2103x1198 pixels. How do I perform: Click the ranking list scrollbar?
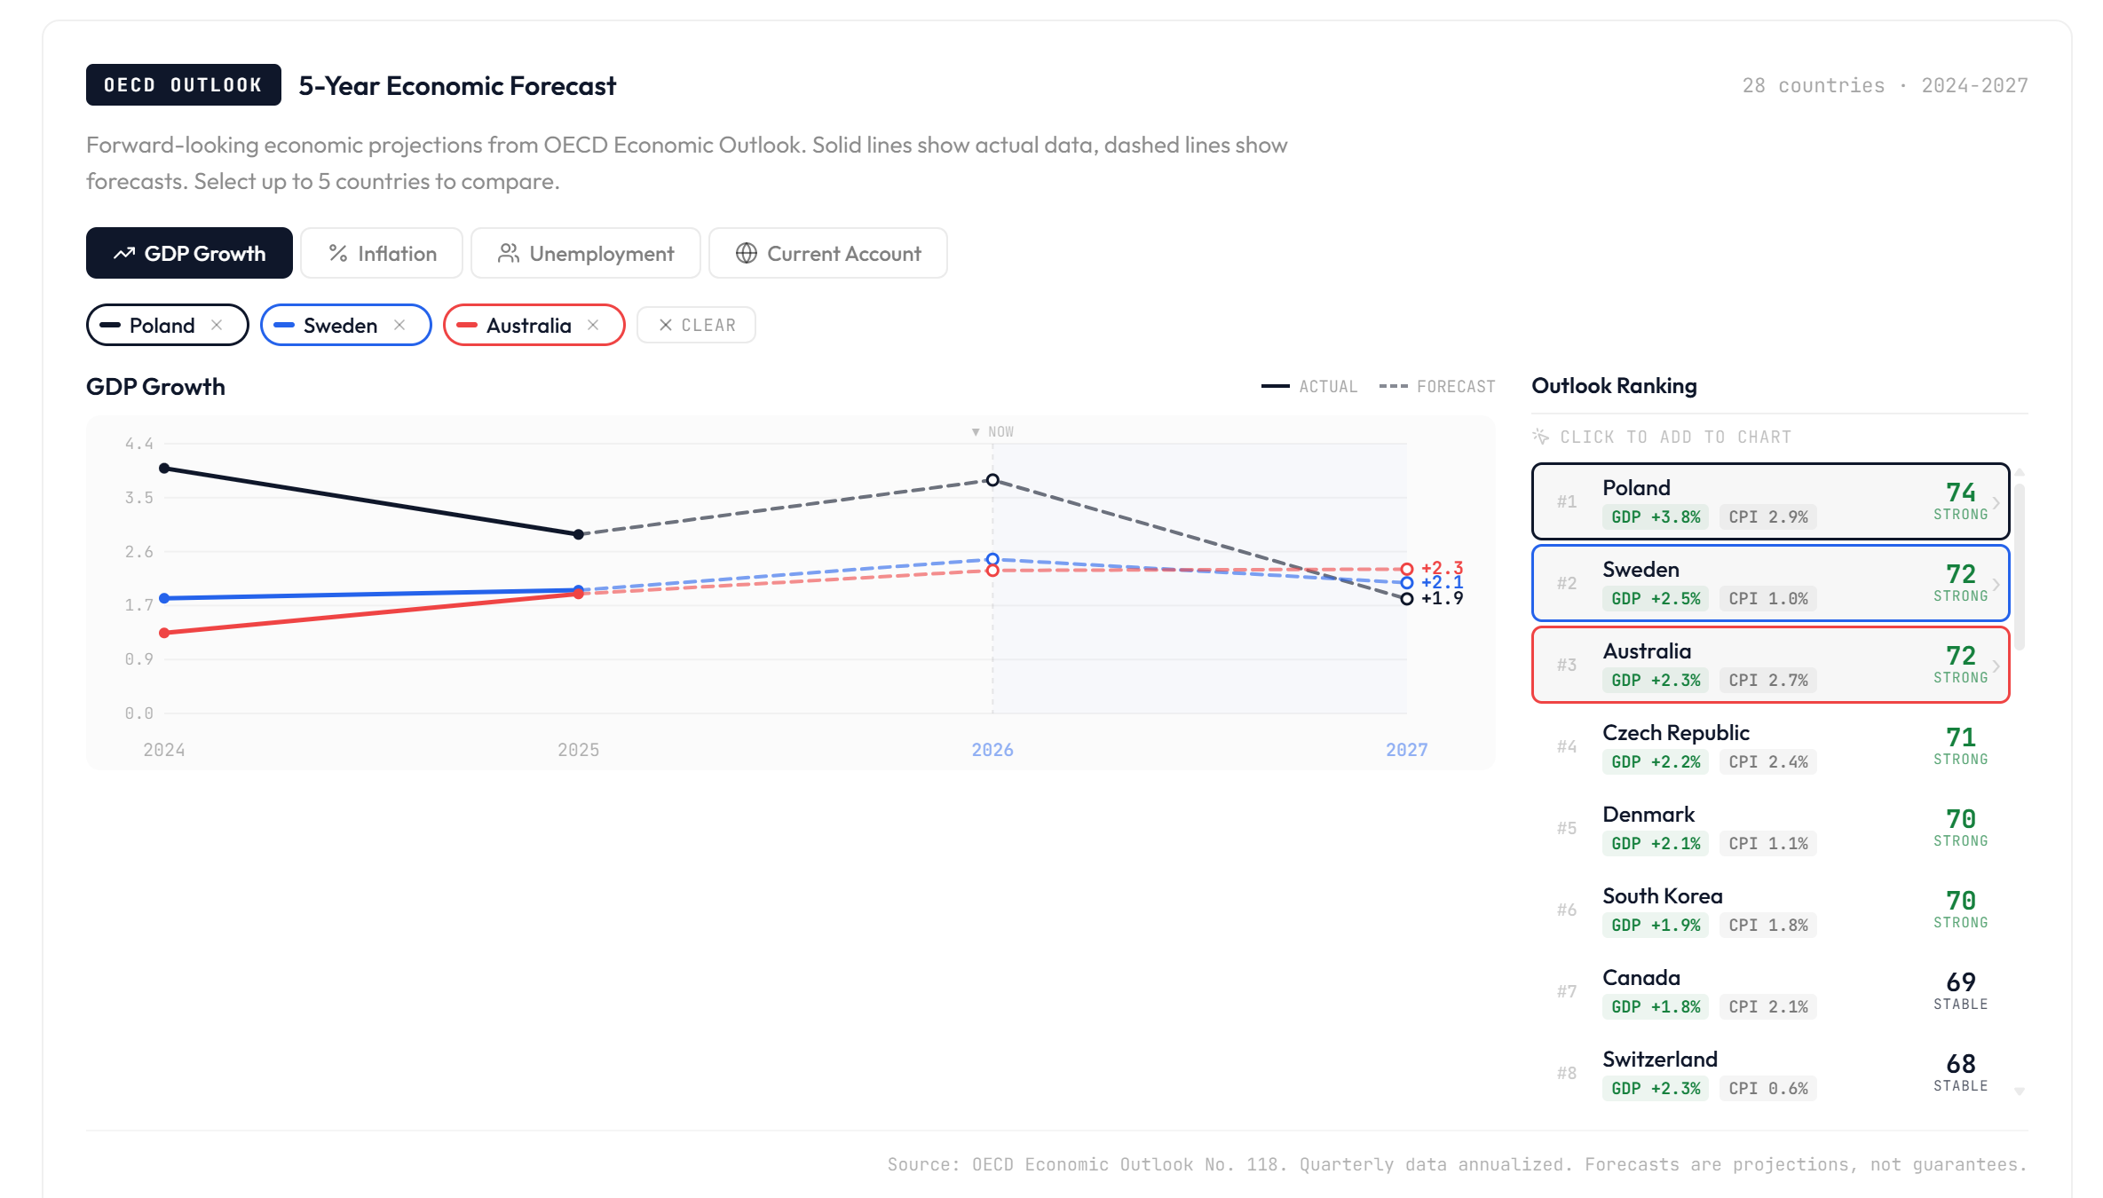(x=2020, y=568)
